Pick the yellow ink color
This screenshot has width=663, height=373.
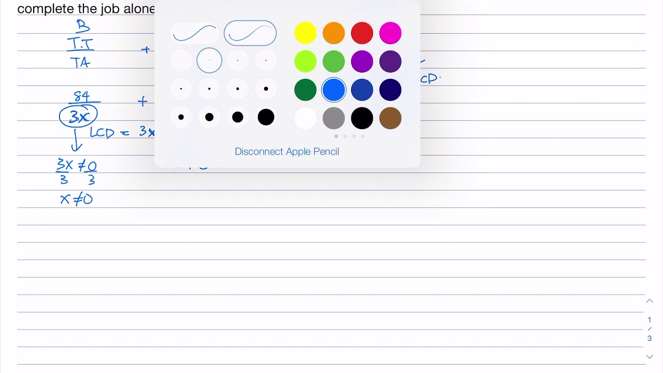point(306,33)
